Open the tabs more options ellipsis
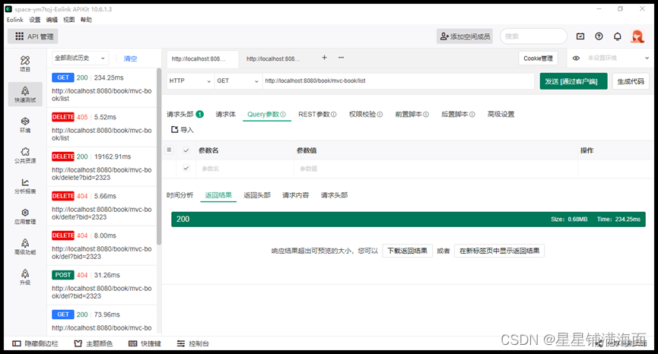 341,58
